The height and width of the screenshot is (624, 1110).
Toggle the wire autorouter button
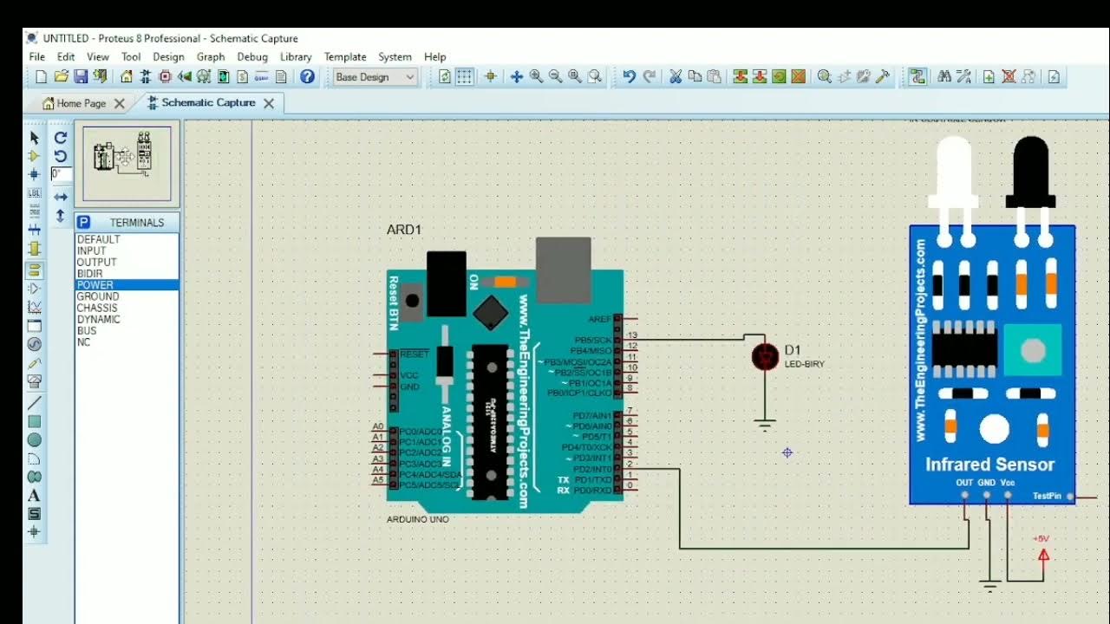pyautogui.click(x=917, y=77)
